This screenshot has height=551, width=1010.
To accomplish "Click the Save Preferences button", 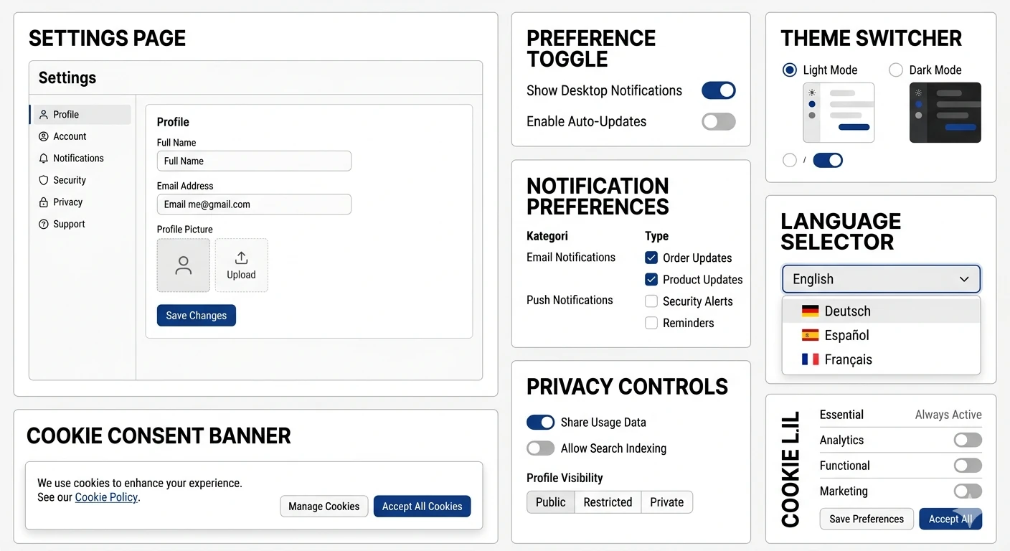I will tap(867, 519).
